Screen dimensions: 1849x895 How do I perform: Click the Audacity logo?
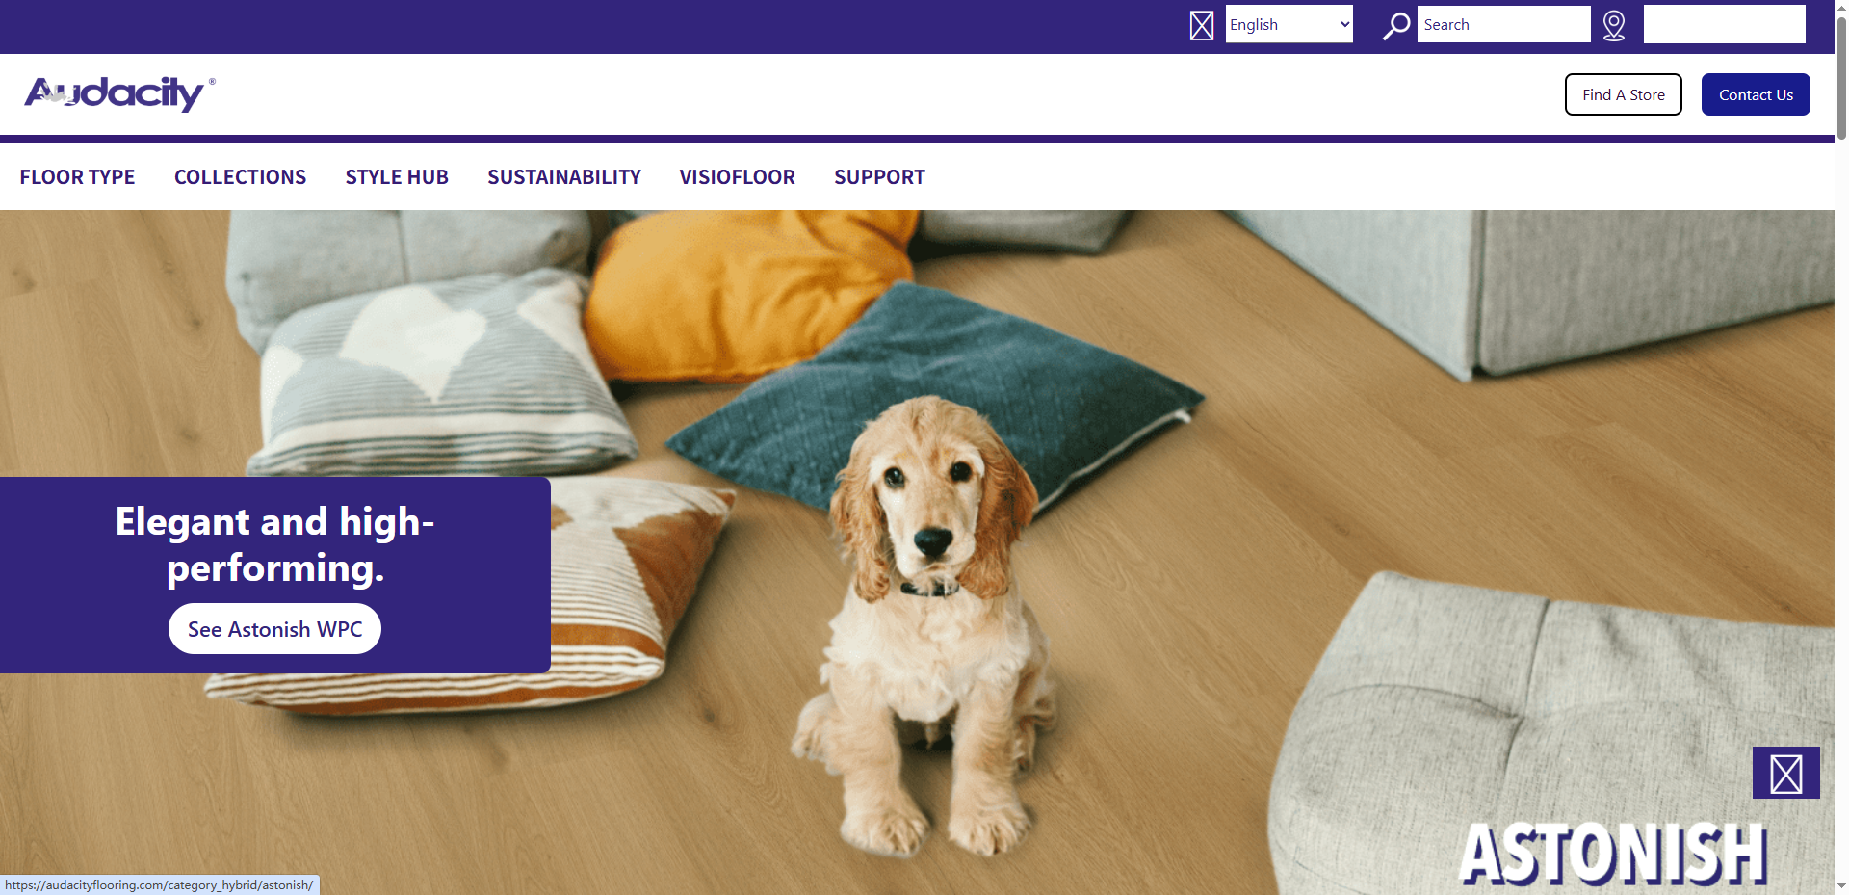(119, 93)
